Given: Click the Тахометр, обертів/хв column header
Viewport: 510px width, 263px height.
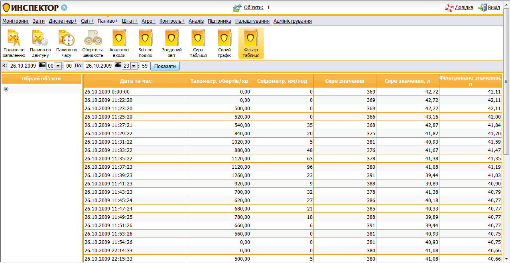Looking at the screenshot, I should pos(219,81).
